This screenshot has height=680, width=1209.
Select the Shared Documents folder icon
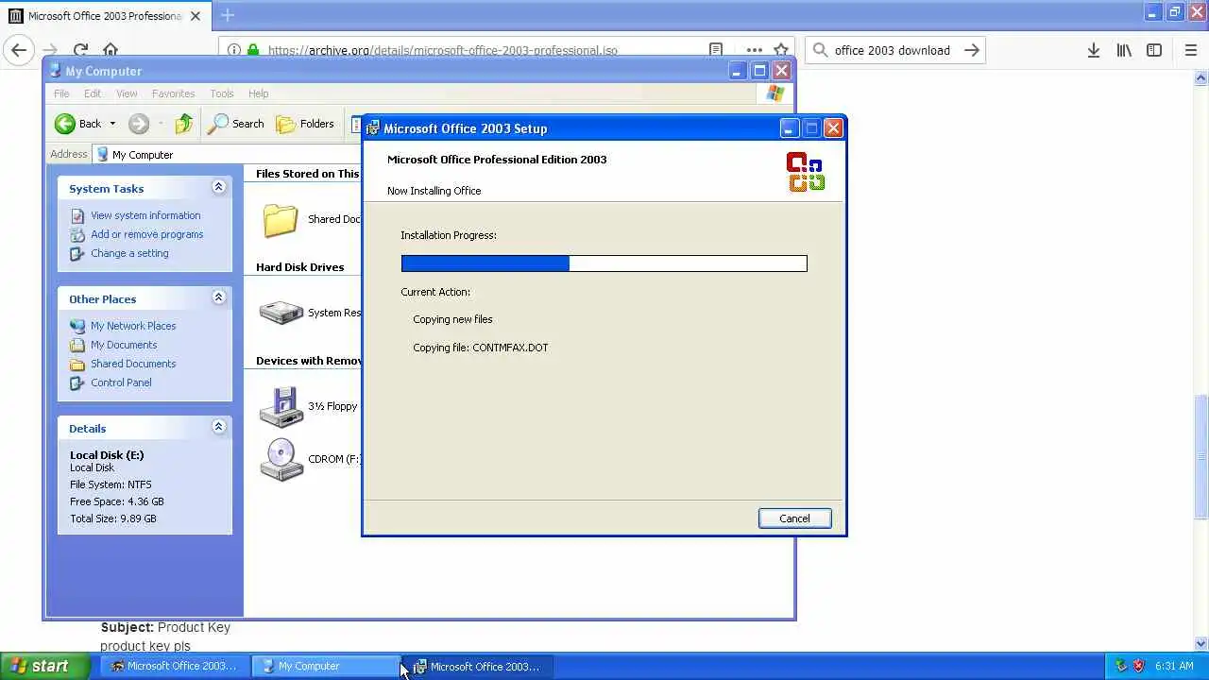pos(281,220)
